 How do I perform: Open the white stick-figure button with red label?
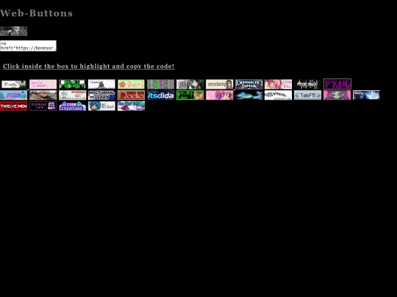click(x=72, y=95)
